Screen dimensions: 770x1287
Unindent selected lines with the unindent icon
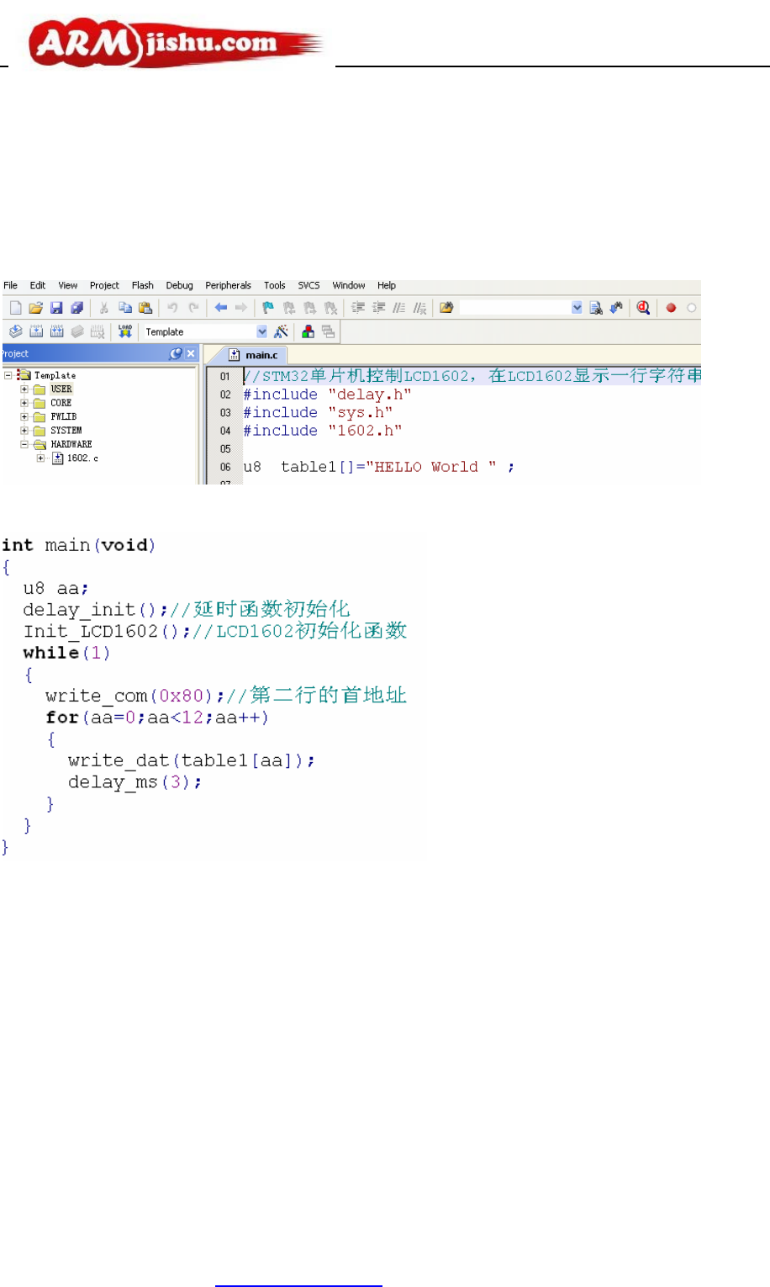click(378, 308)
